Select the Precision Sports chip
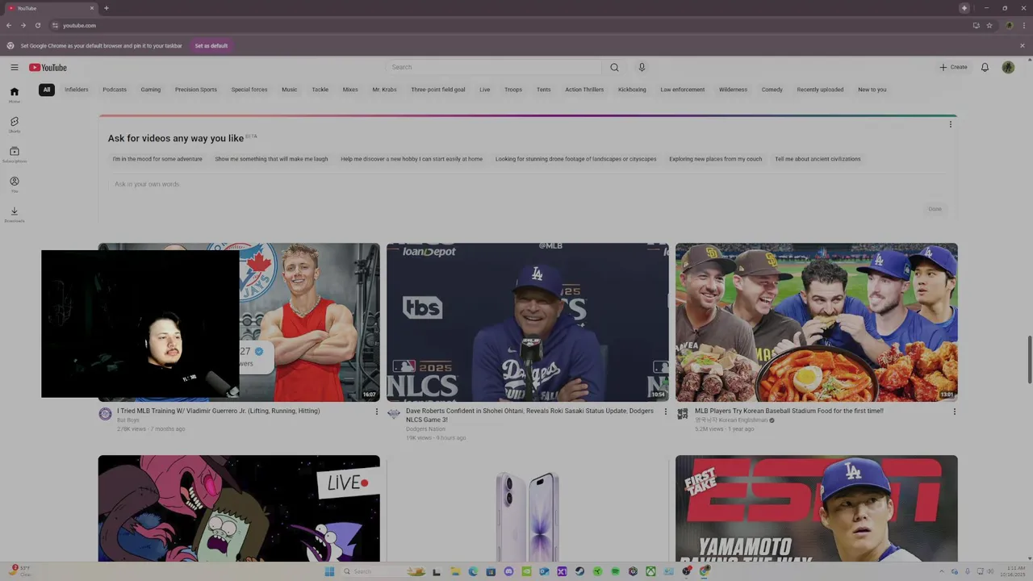This screenshot has height=581, width=1033. click(196, 90)
